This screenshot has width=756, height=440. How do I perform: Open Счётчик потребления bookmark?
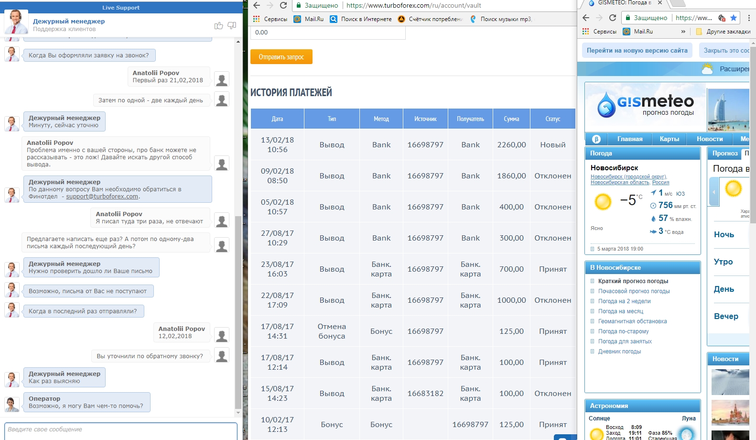[431, 19]
